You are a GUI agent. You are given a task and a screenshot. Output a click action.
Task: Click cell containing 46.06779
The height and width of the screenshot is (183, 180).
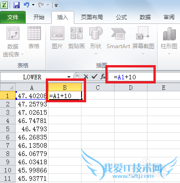tap(32, 154)
